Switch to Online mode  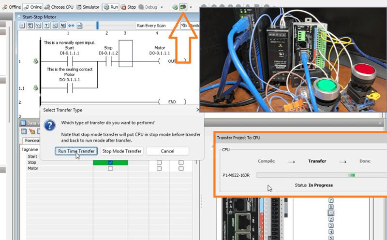click(33, 7)
